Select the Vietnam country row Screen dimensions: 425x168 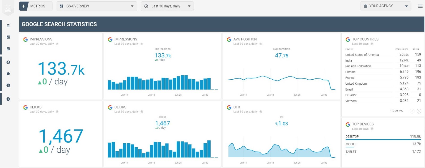click(383, 101)
